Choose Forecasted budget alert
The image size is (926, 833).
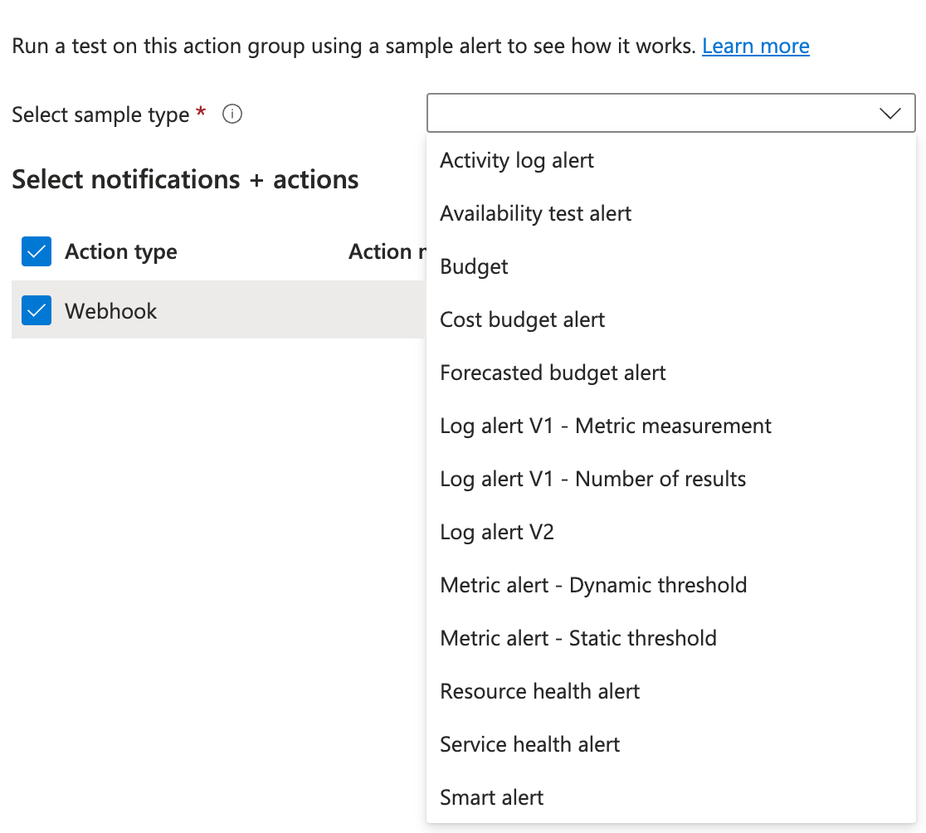point(553,373)
